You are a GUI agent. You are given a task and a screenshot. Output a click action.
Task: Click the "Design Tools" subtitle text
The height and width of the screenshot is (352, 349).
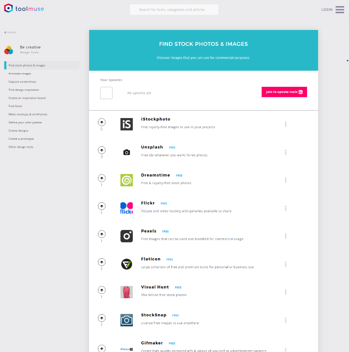pos(29,52)
